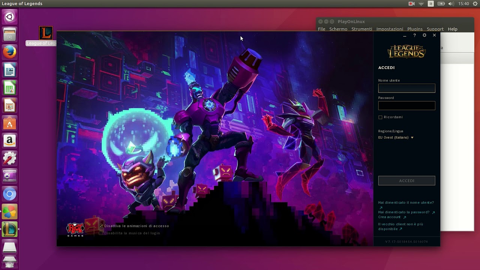Select the League of Legends launcher icon
The height and width of the screenshot is (270, 480).
coord(9,229)
